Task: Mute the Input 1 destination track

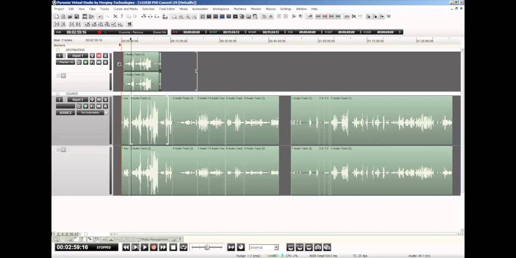Action: click(x=99, y=56)
